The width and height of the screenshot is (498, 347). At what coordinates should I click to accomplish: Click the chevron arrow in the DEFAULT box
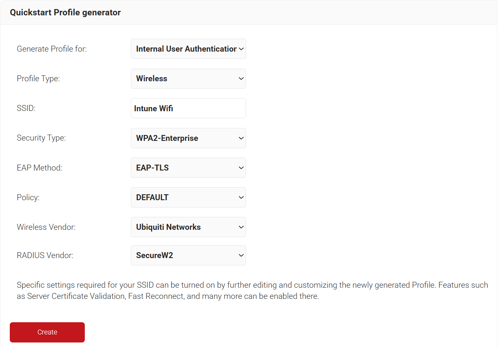click(x=241, y=197)
